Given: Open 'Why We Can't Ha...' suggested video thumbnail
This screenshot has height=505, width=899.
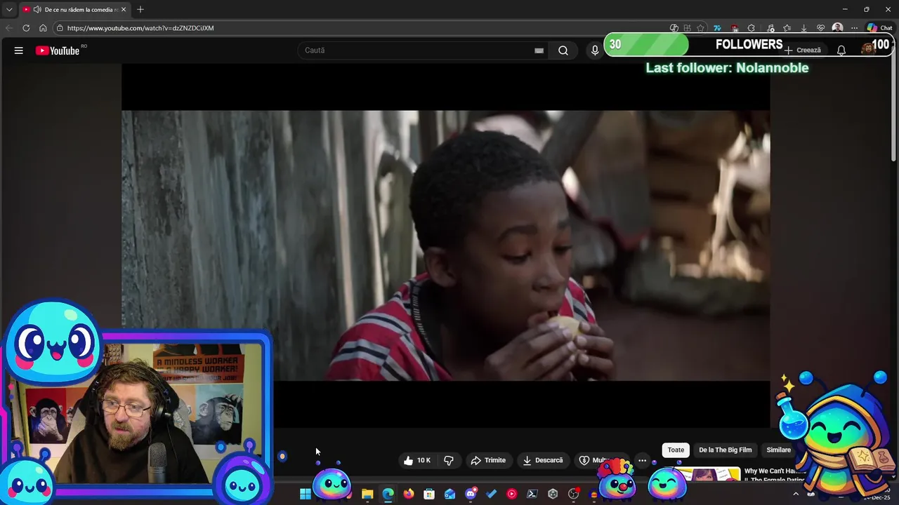Looking at the screenshot, I should [708, 475].
